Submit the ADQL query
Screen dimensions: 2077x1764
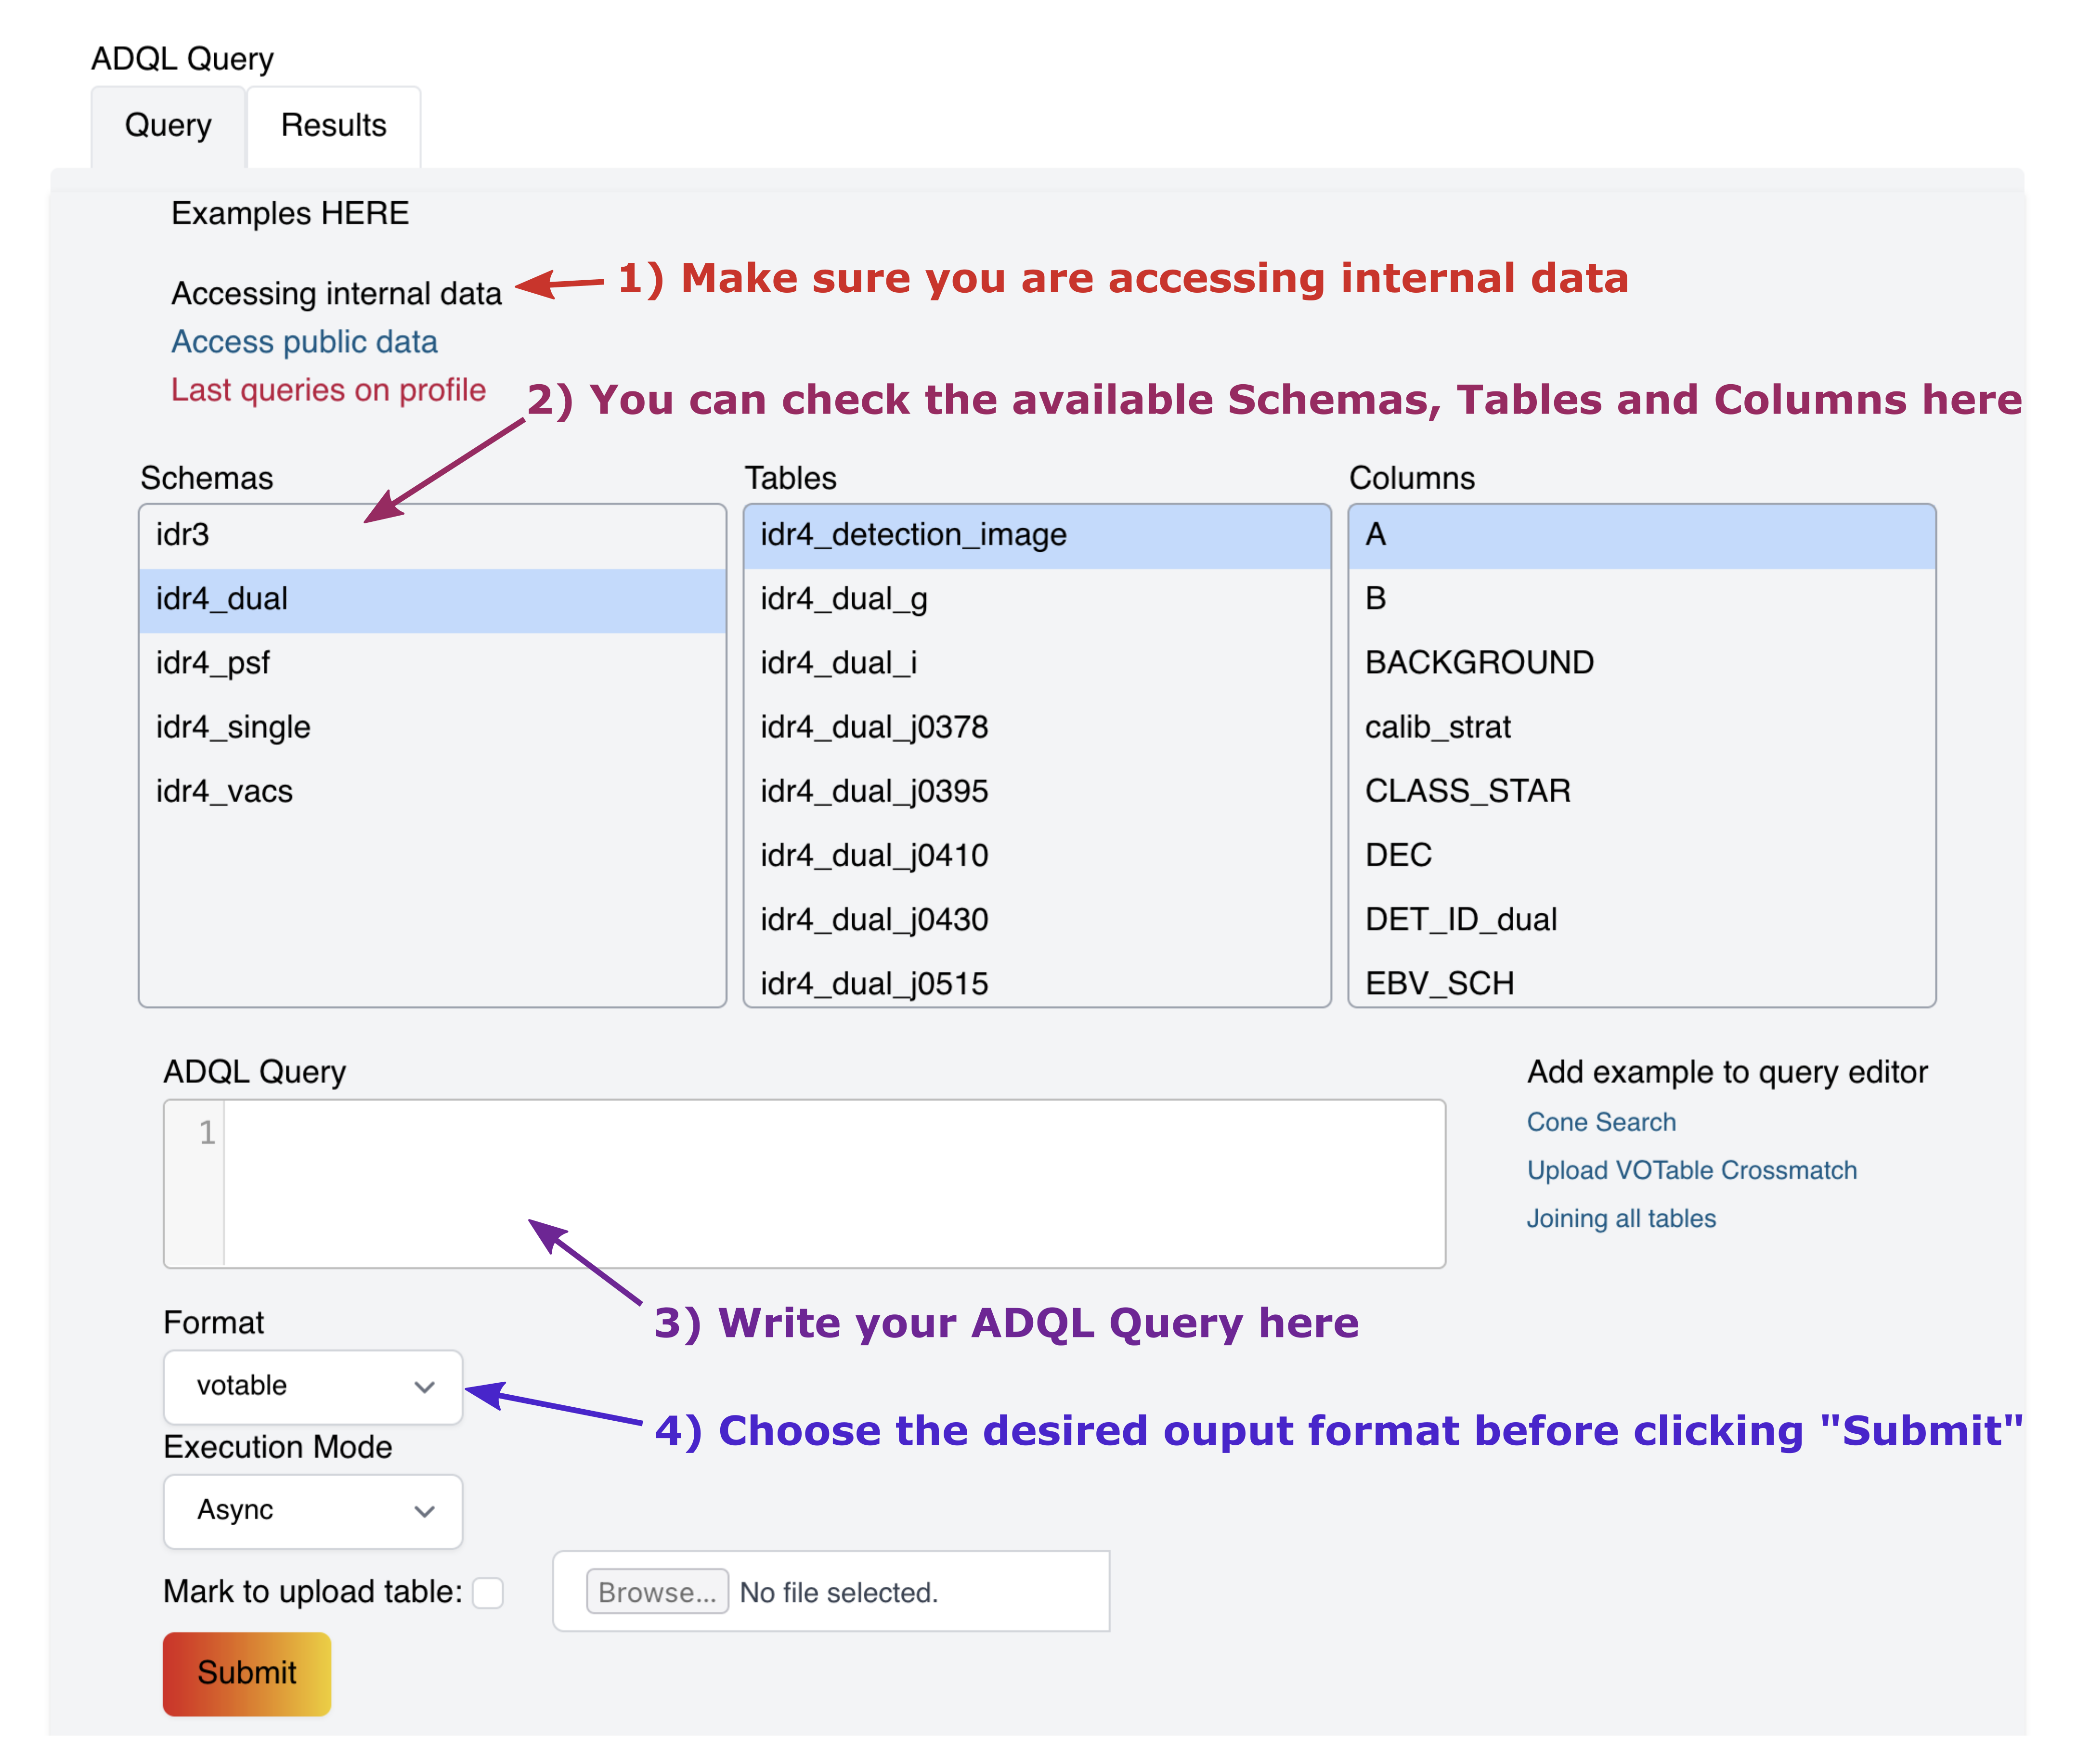(x=247, y=1674)
